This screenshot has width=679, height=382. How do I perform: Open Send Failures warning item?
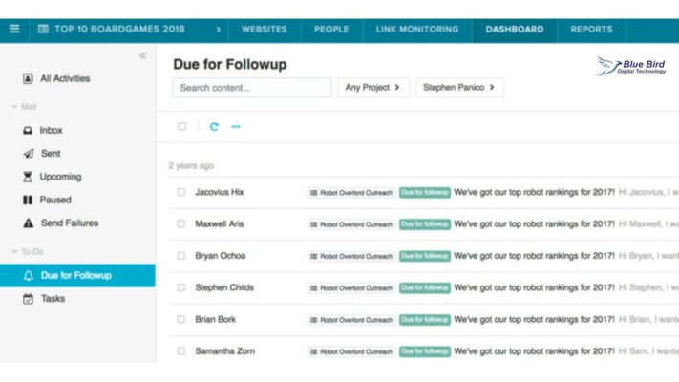pos(68,223)
